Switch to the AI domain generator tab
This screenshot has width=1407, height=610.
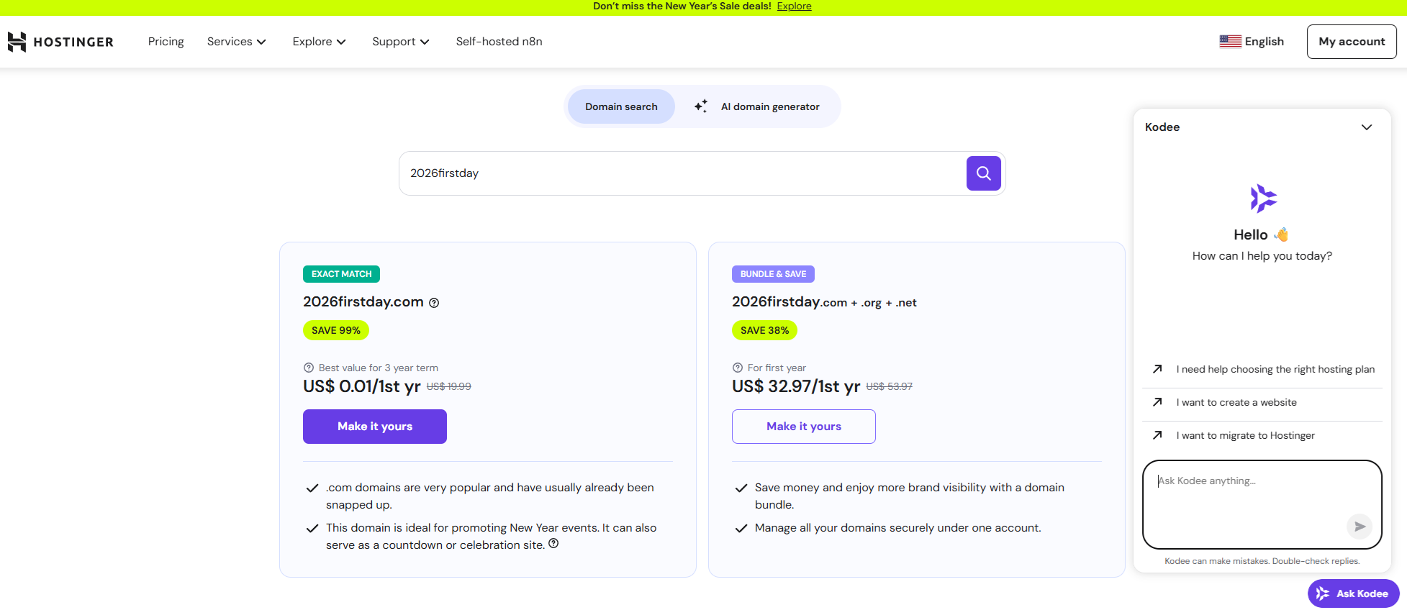tap(756, 106)
